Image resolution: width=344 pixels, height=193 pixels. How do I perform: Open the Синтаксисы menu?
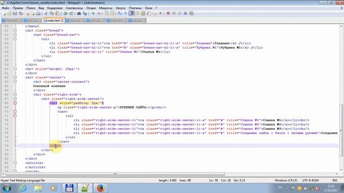coord(74,8)
